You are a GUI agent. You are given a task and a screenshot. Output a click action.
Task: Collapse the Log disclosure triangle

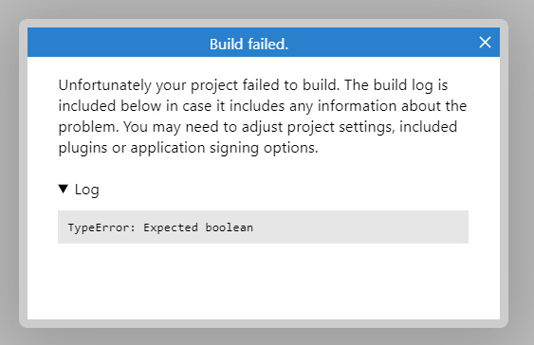tap(64, 189)
